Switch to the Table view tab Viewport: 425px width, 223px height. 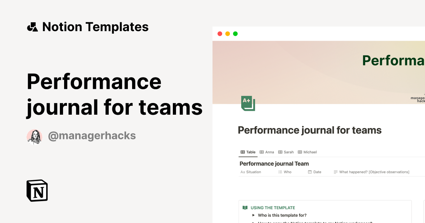pyautogui.click(x=248, y=152)
